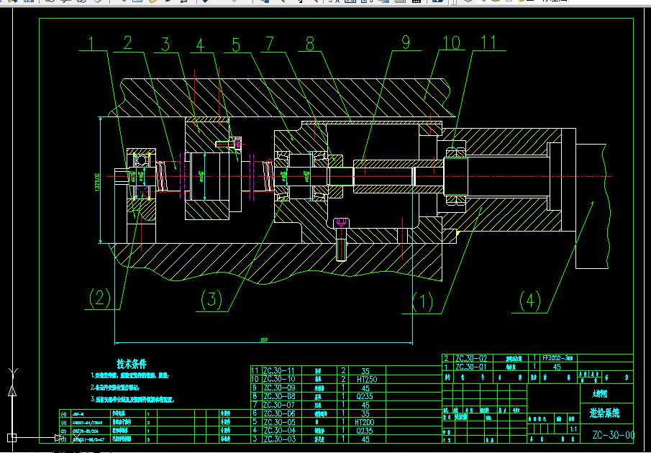
Task: Click quantity 2 in ZC.30-11 row
Action: coord(343,371)
